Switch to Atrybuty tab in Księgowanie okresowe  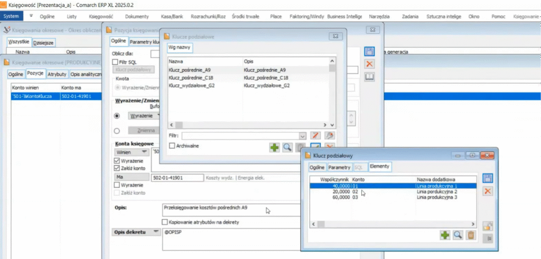pos(57,74)
